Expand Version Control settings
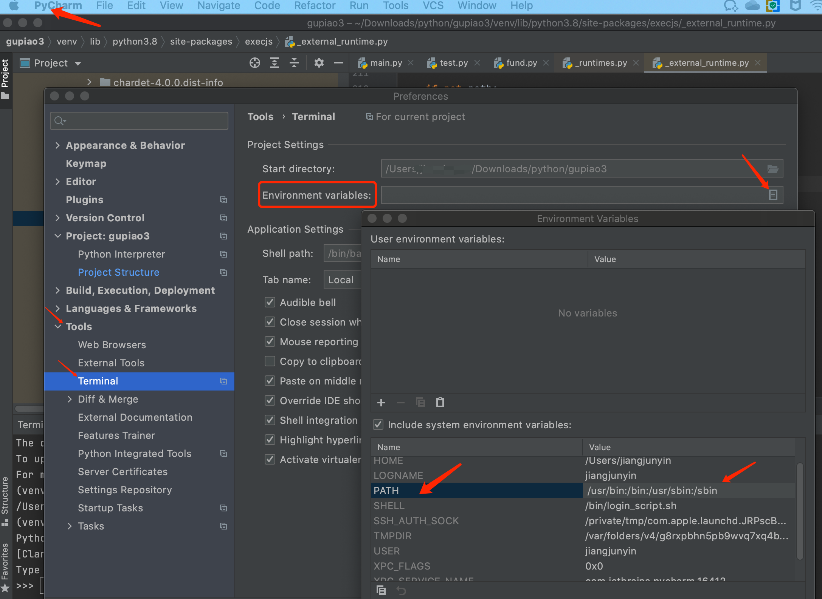This screenshot has width=822, height=599. [x=57, y=218]
